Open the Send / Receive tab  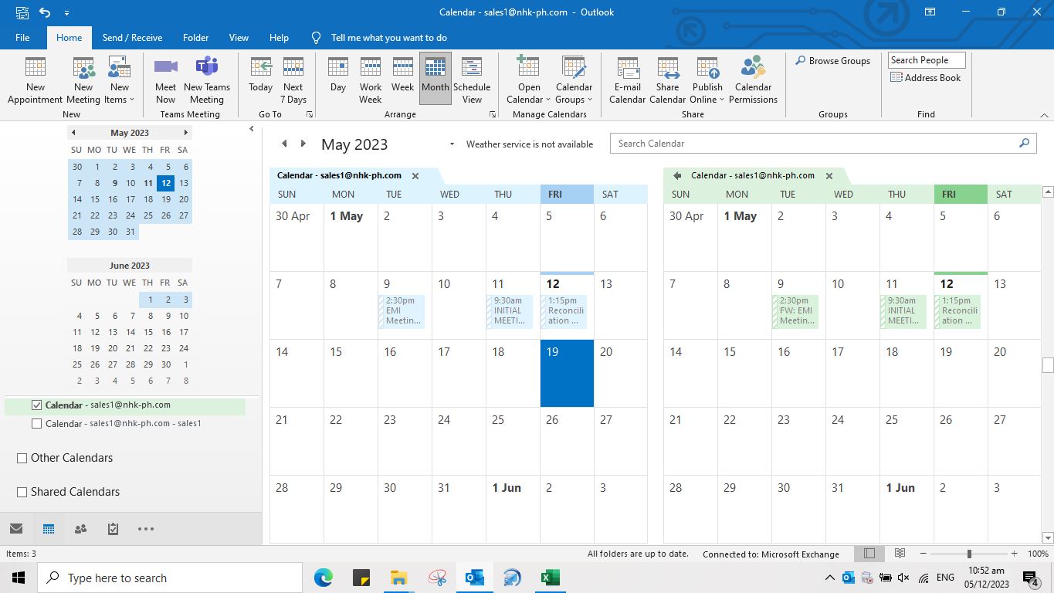click(132, 37)
